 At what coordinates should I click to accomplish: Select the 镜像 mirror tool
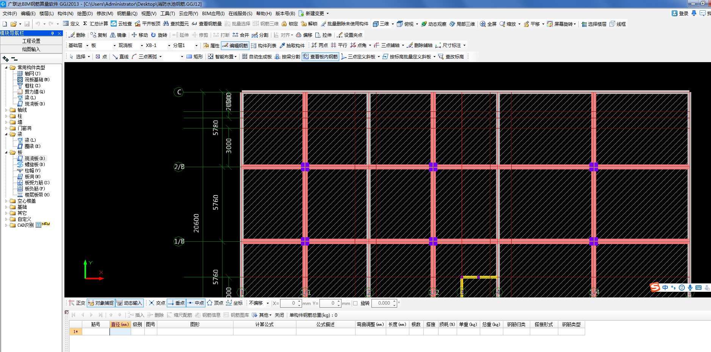[118, 35]
